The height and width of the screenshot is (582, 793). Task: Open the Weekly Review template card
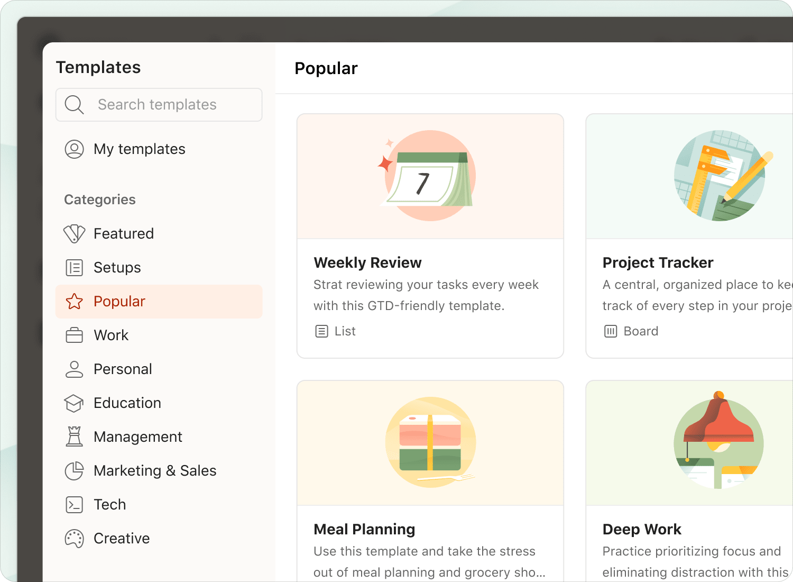click(430, 236)
